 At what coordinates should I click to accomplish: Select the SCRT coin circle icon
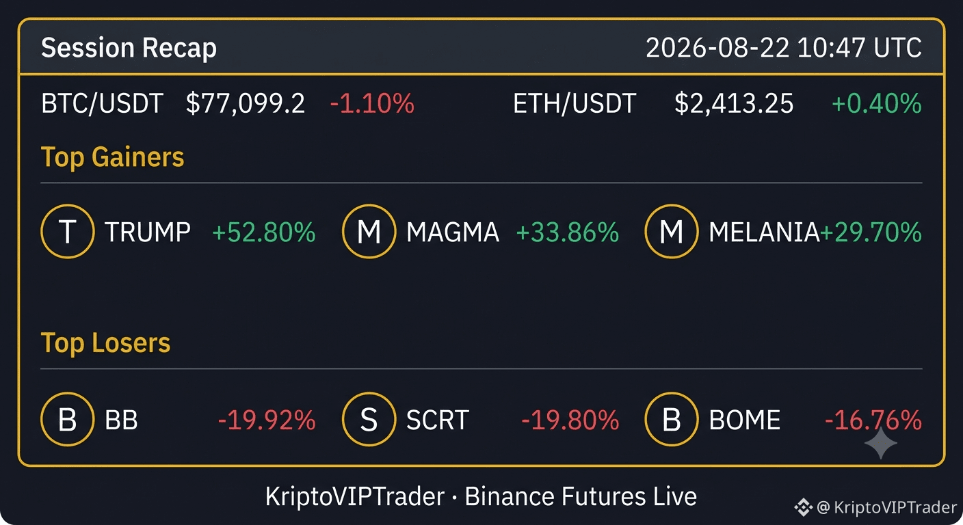pos(369,419)
